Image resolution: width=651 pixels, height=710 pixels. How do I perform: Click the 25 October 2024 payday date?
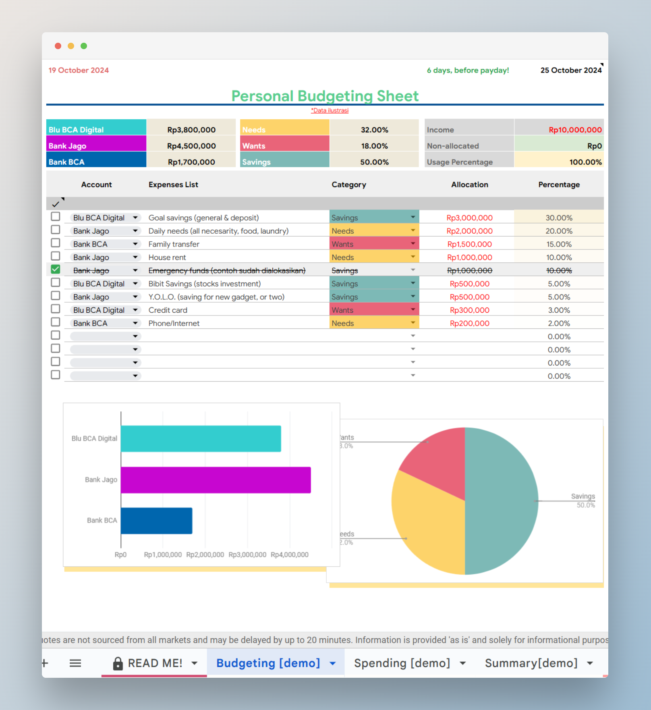coord(571,70)
